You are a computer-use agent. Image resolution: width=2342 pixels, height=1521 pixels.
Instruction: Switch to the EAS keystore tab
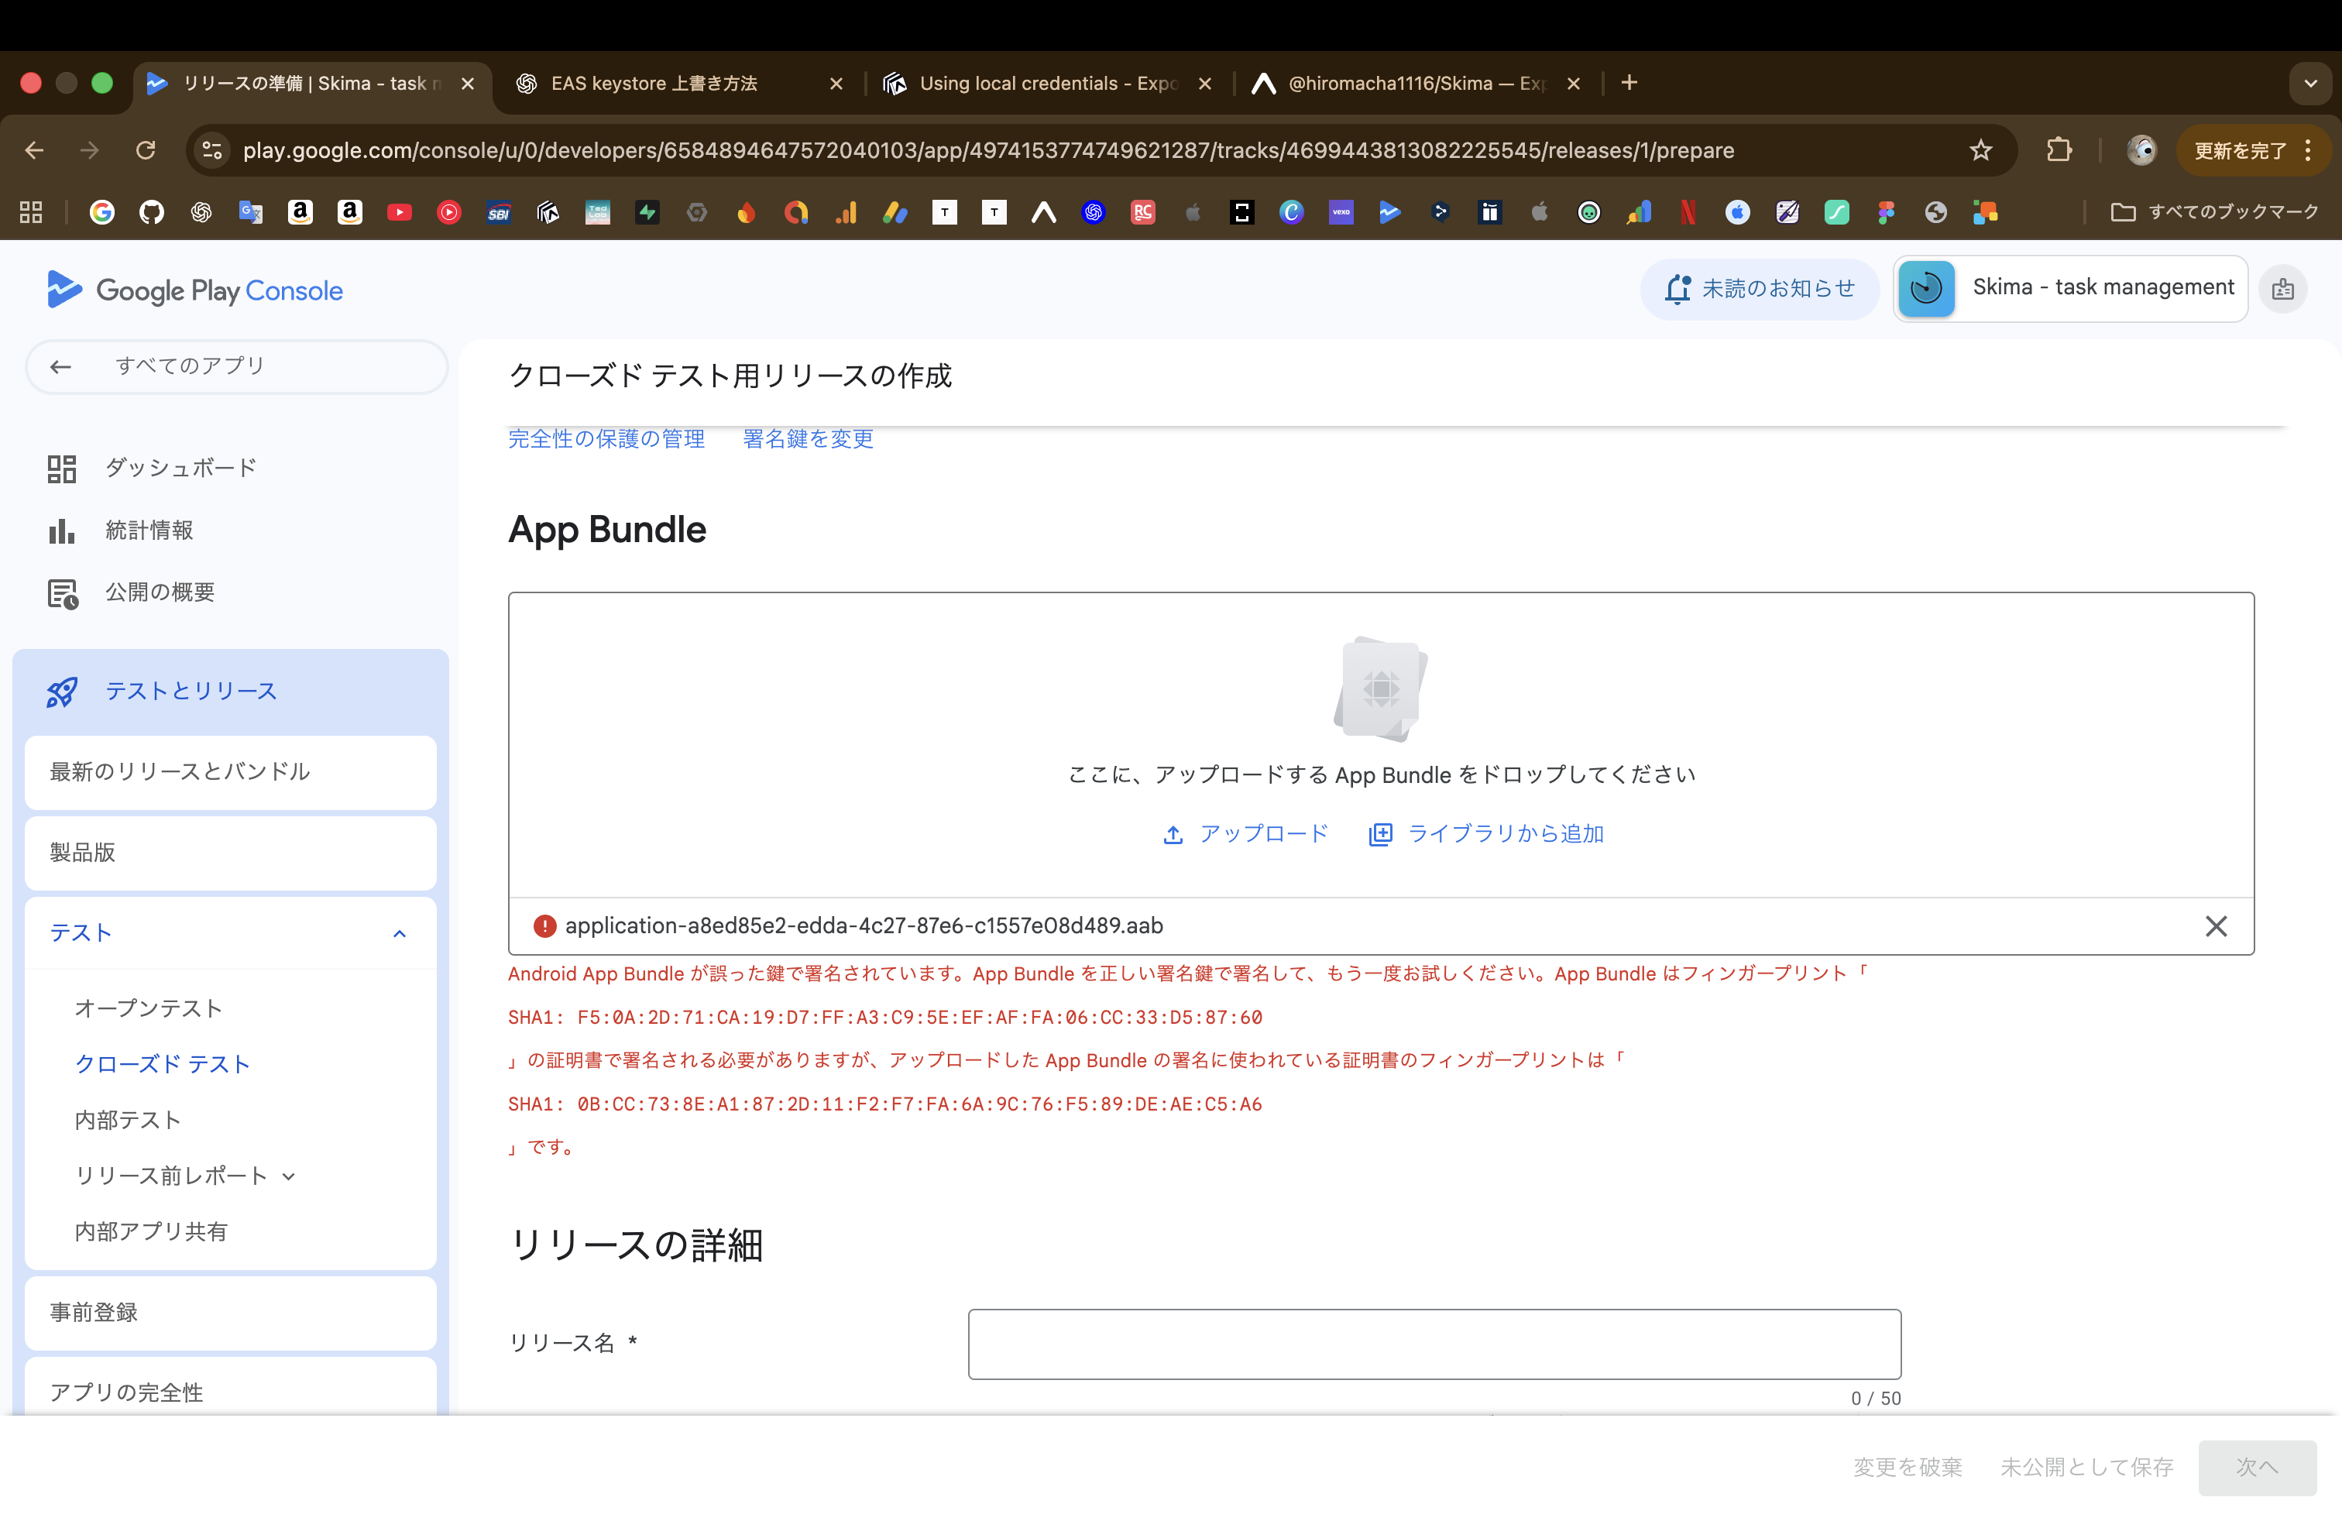(654, 84)
